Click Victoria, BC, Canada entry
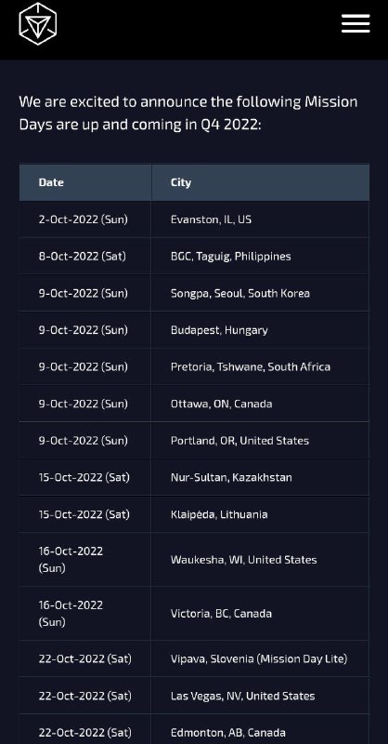The height and width of the screenshot is (744, 388). pos(221,614)
